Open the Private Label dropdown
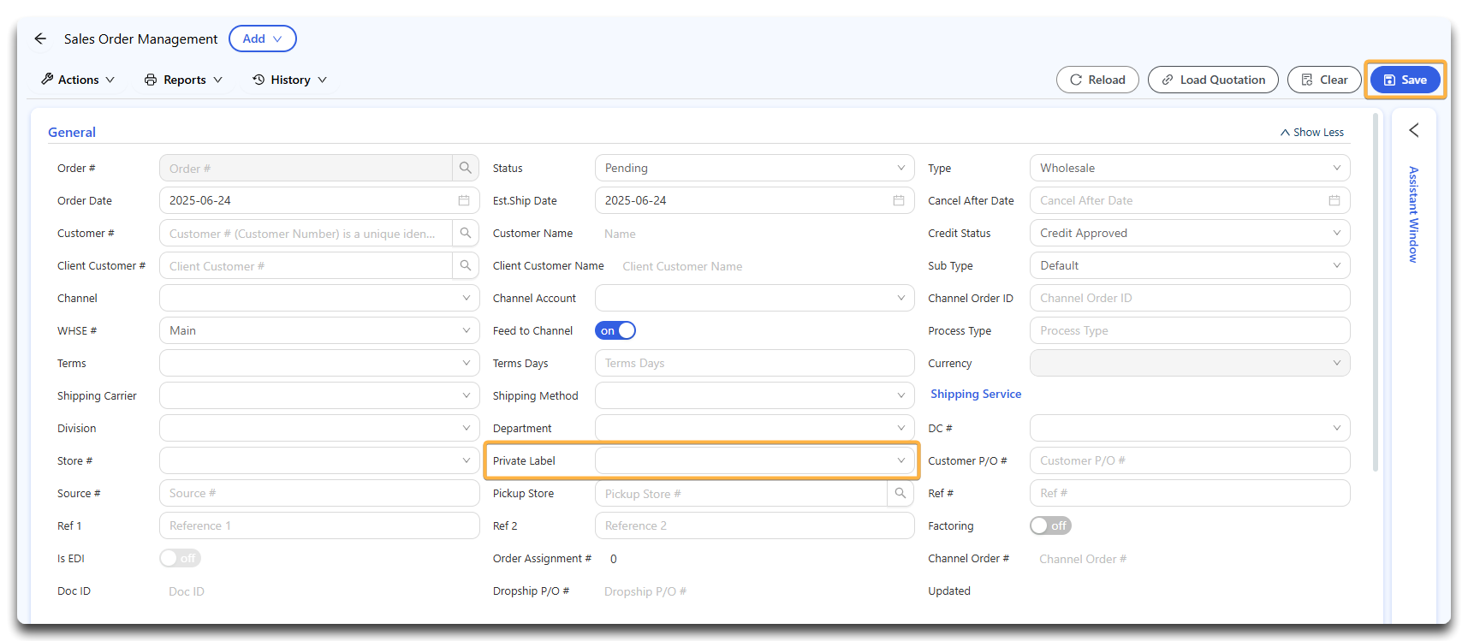 (x=754, y=460)
